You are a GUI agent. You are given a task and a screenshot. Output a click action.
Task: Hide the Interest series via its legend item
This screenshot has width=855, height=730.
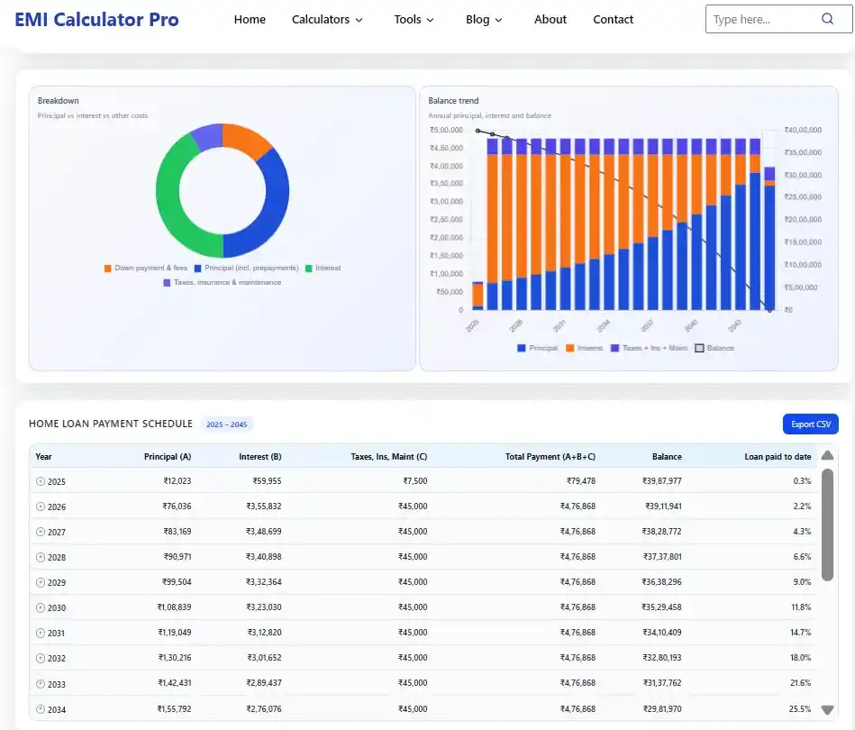[x=582, y=349]
